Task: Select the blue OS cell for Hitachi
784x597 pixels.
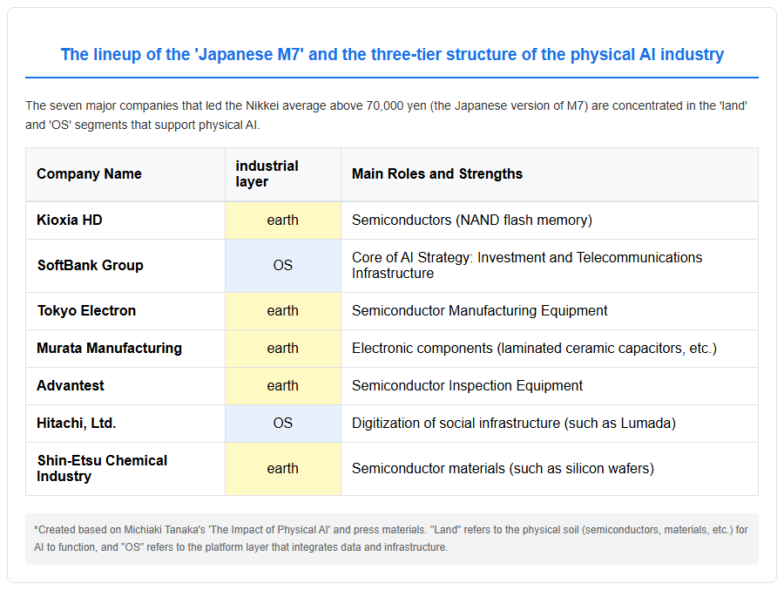Action: (x=283, y=424)
